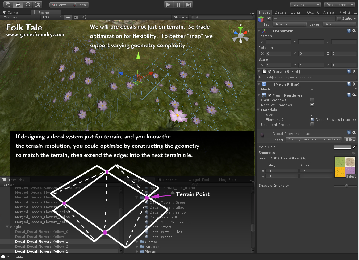Collapse the Transform component
359x260 pixels.
click(259, 30)
